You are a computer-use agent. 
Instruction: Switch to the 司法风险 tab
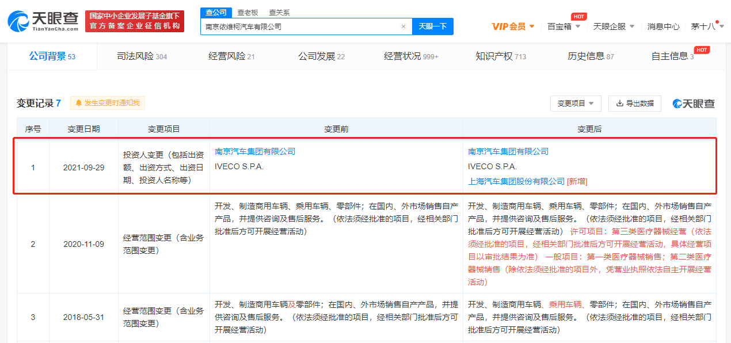coord(141,56)
